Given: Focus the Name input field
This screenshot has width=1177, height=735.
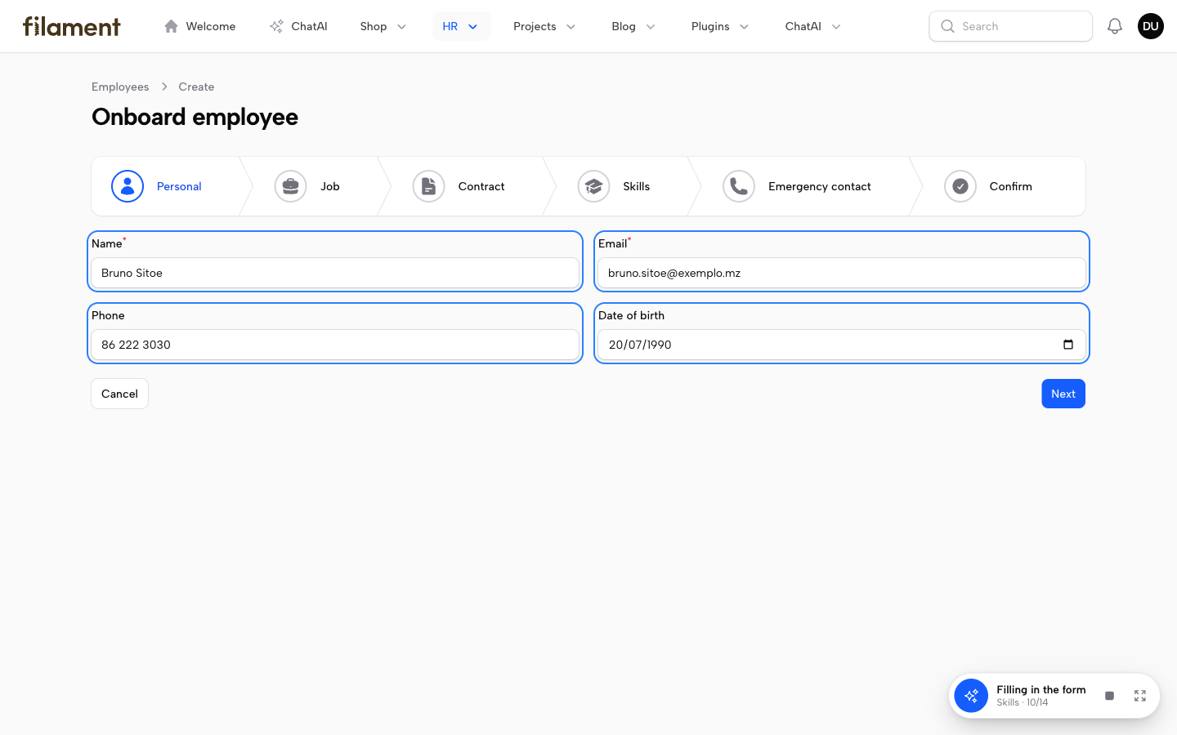Looking at the screenshot, I should (335, 273).
